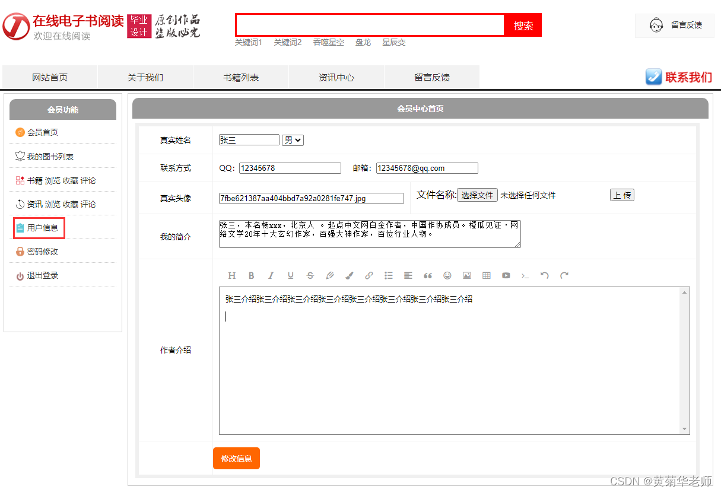Screen dimensions: 721x493
Task: Insert a bullet list in the editor
Action: coord(389,275)
